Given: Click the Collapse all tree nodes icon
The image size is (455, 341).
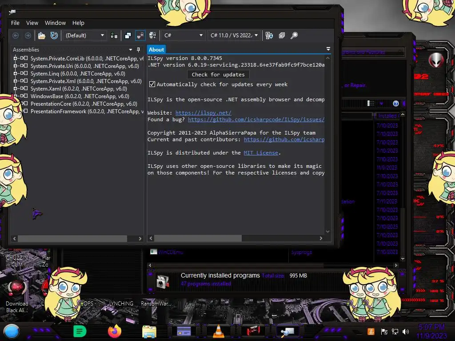Looking at the screenshot, I should pyautogui.click(x=282, y=36).
